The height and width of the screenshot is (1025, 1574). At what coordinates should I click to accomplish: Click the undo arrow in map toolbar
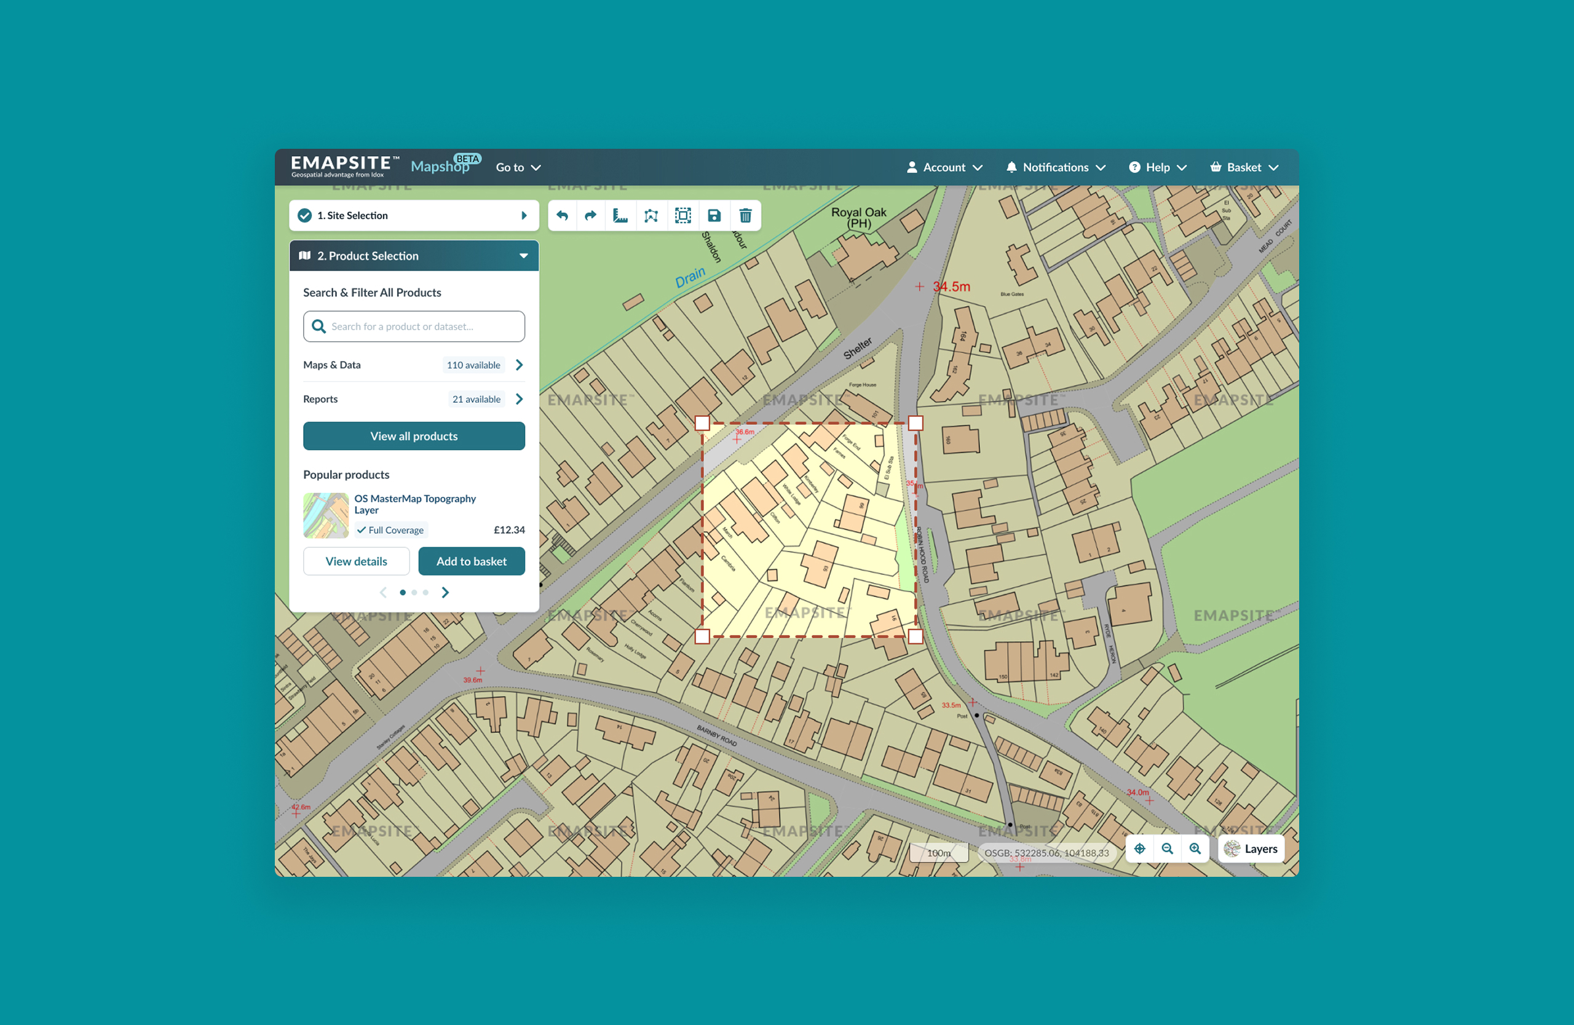[562, 216]
